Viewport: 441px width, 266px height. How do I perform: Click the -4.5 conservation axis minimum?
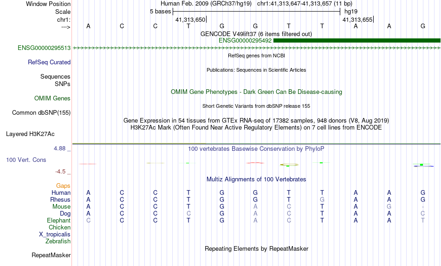click(60, 172)
